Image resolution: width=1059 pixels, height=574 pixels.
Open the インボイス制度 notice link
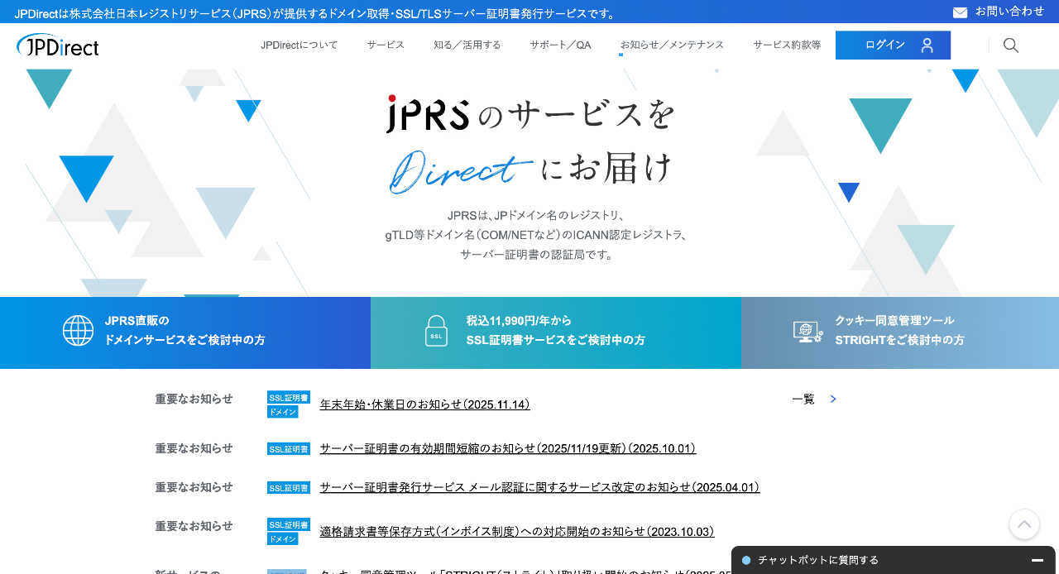tap(516, 532)
